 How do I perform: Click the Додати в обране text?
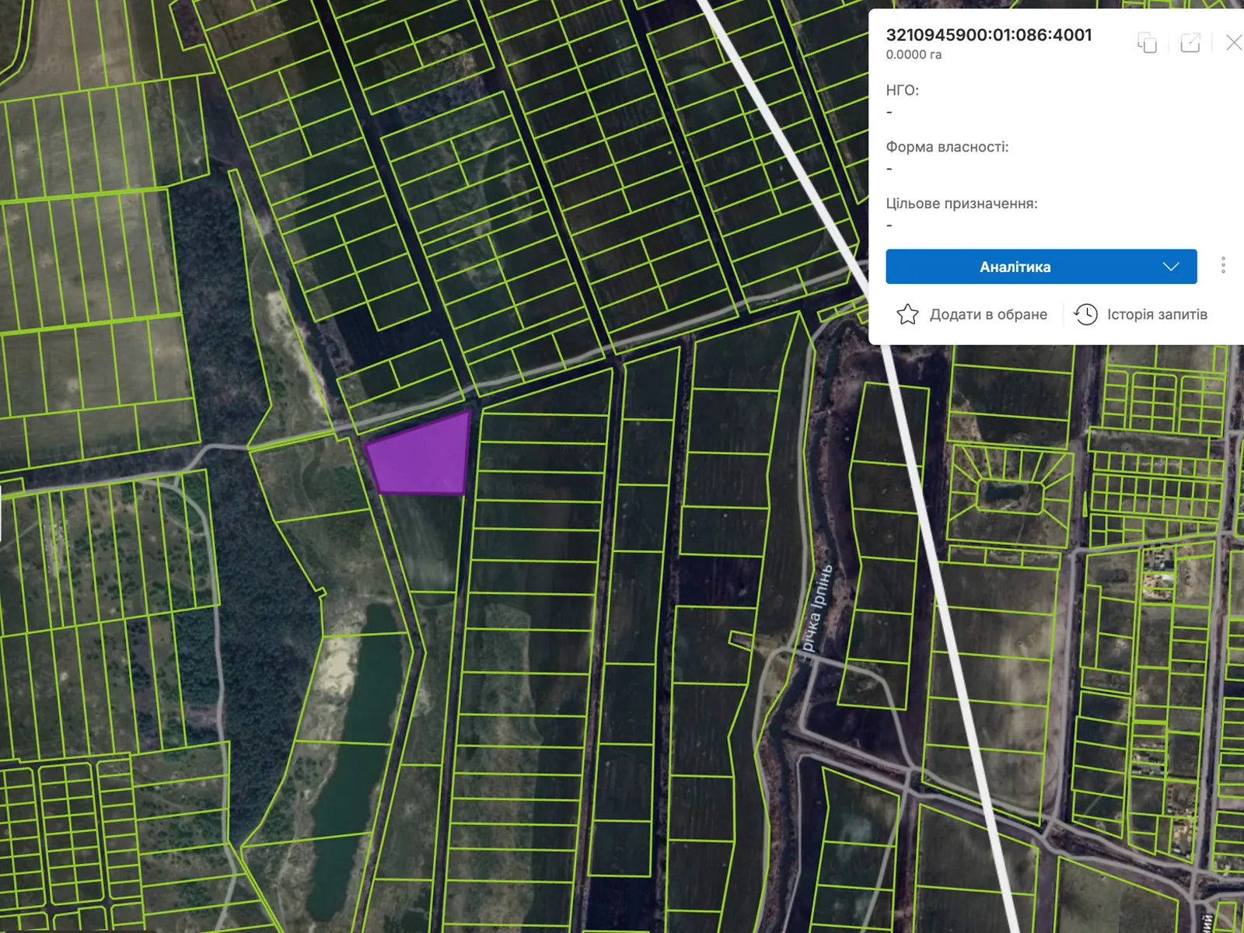click(988, 314)
